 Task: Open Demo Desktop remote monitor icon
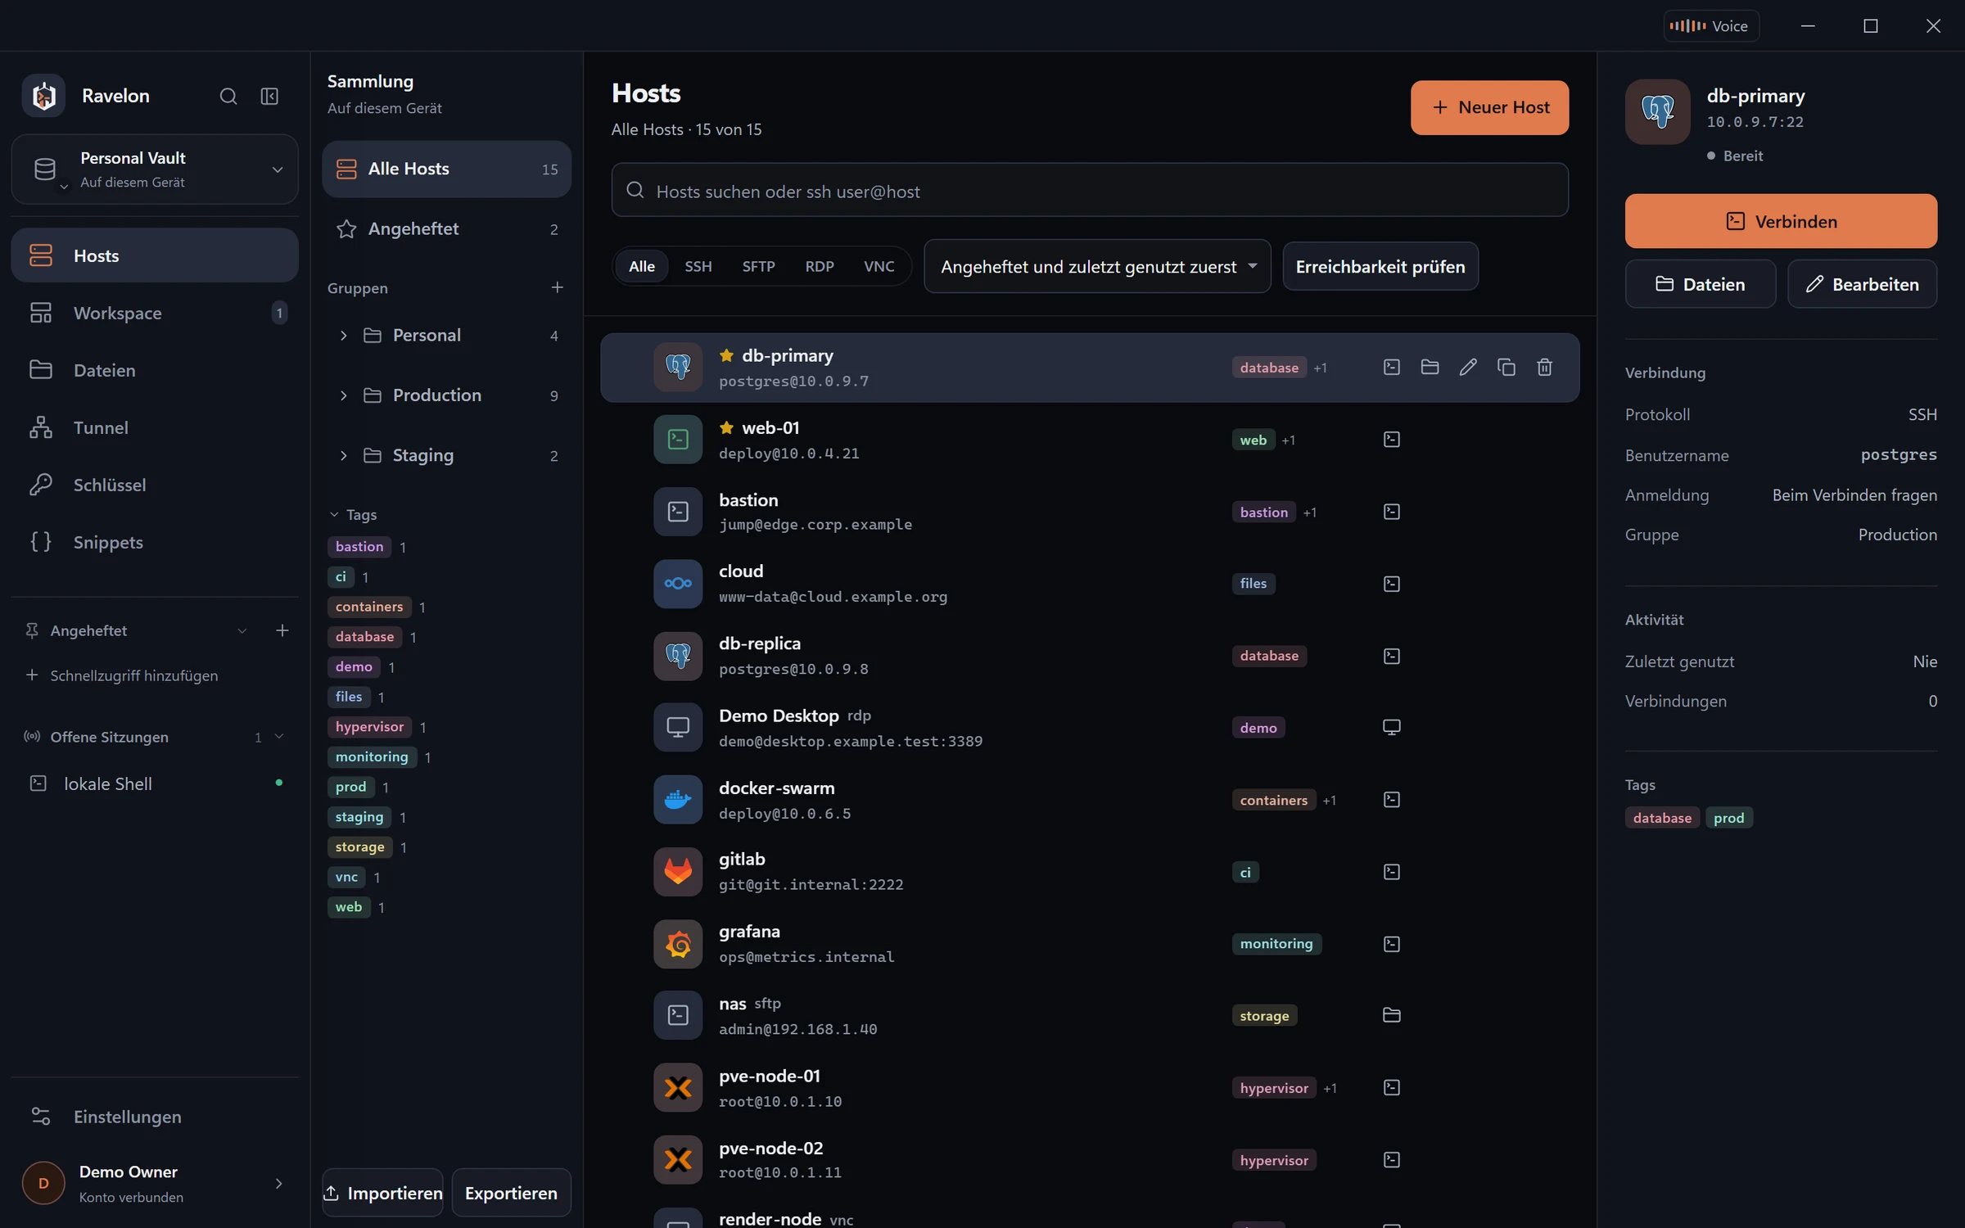point(1392,727)
